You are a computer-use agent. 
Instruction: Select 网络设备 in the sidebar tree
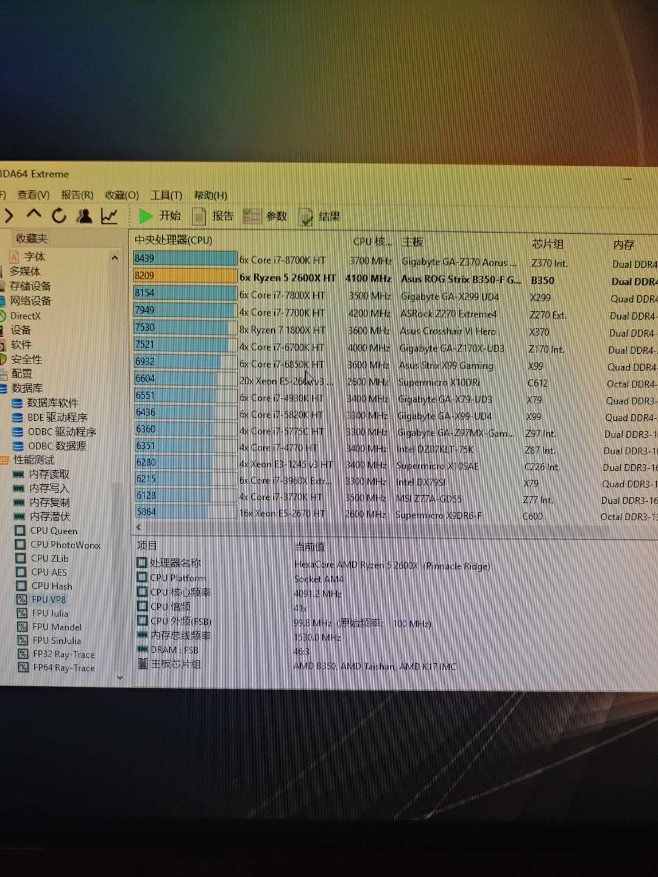(x=30, y=300)
